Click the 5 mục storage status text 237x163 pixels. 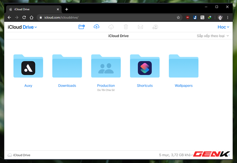pyautogui.click(x=176, y=155)
